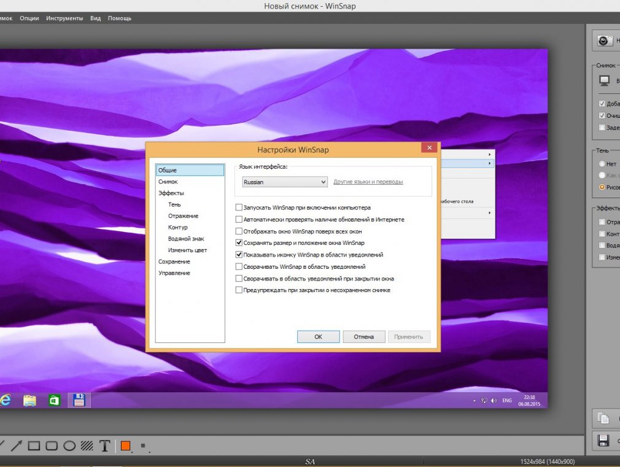Show hidden tray icons arrow

474,401
